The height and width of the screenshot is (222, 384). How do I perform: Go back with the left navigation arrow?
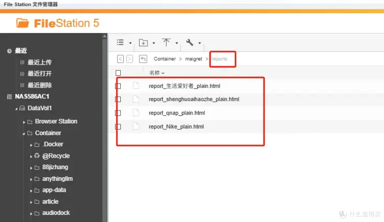[120, 59]
